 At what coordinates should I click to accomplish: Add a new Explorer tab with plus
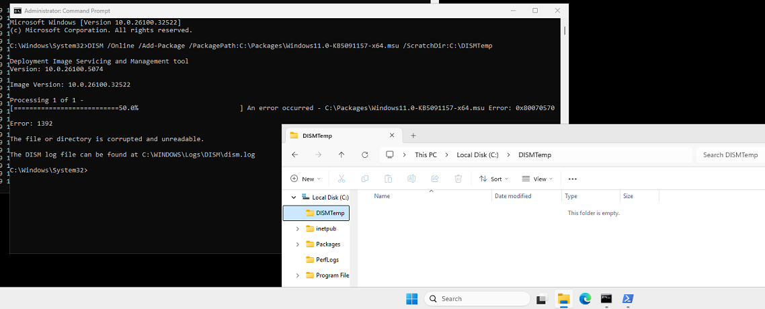click(x=413, y=136)
